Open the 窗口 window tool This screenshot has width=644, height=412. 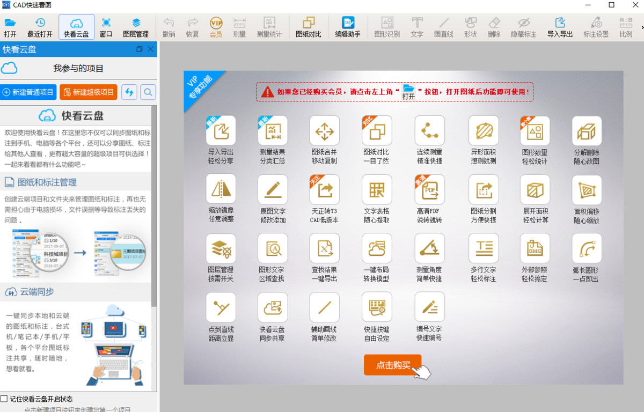[106, 27]
